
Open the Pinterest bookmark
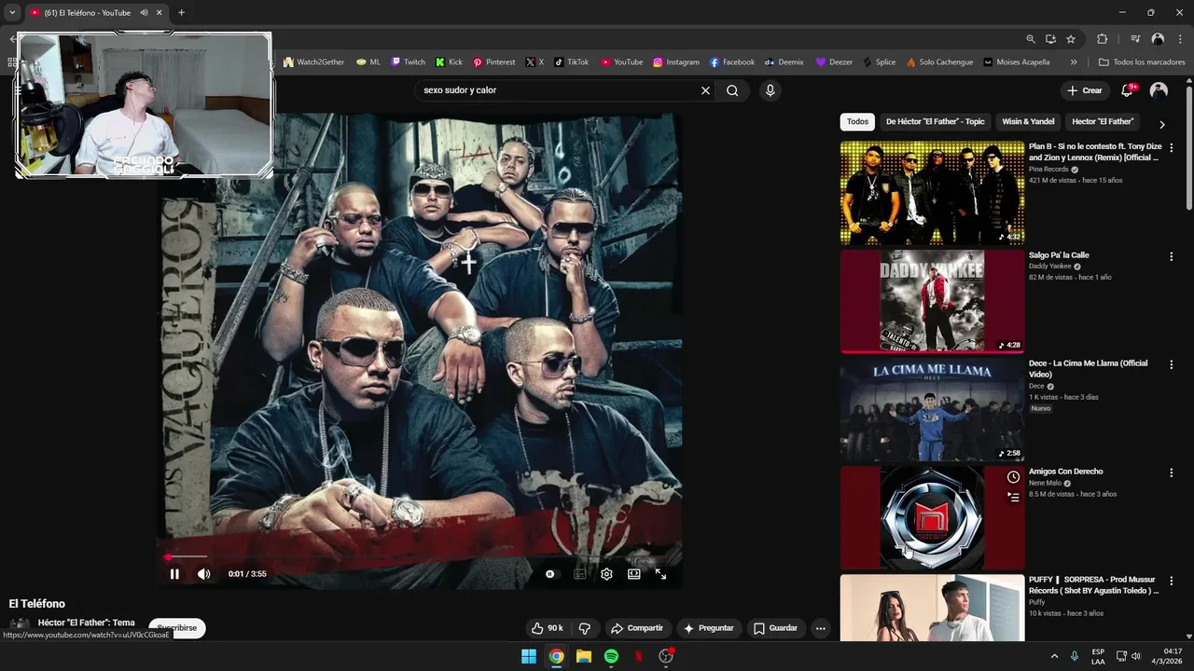pos(494,62)
